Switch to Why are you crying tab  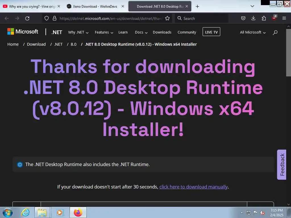pyautogui.click(x=32, y=7)
